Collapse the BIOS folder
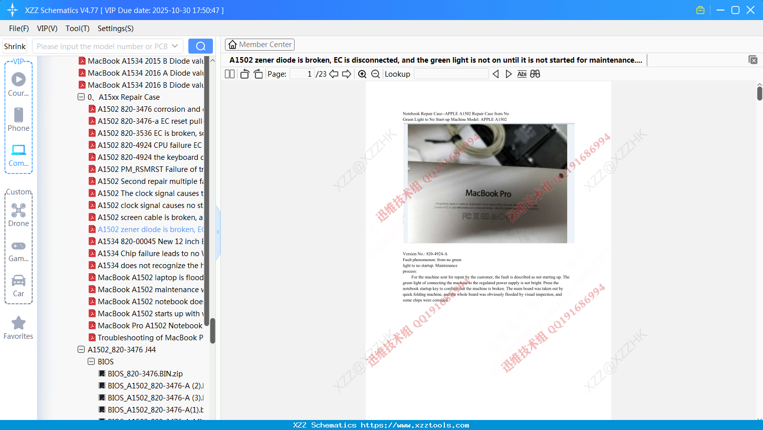Screen dimensions: 763x430 tap(91, 362)
